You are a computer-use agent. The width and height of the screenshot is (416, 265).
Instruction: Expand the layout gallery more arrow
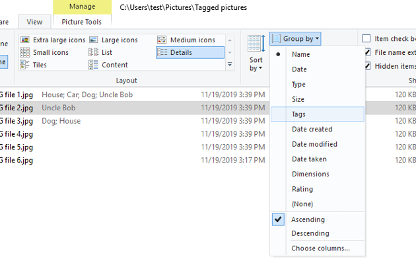[x=230, y=65]
